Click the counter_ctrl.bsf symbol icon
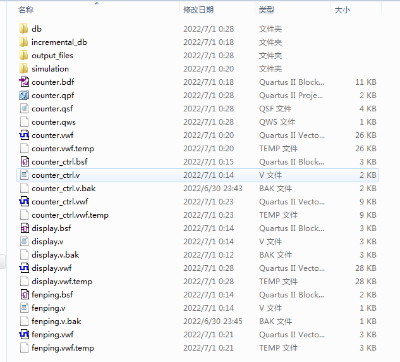The width and height of the screenshot is (400, 362). click(x=25, y=161)
